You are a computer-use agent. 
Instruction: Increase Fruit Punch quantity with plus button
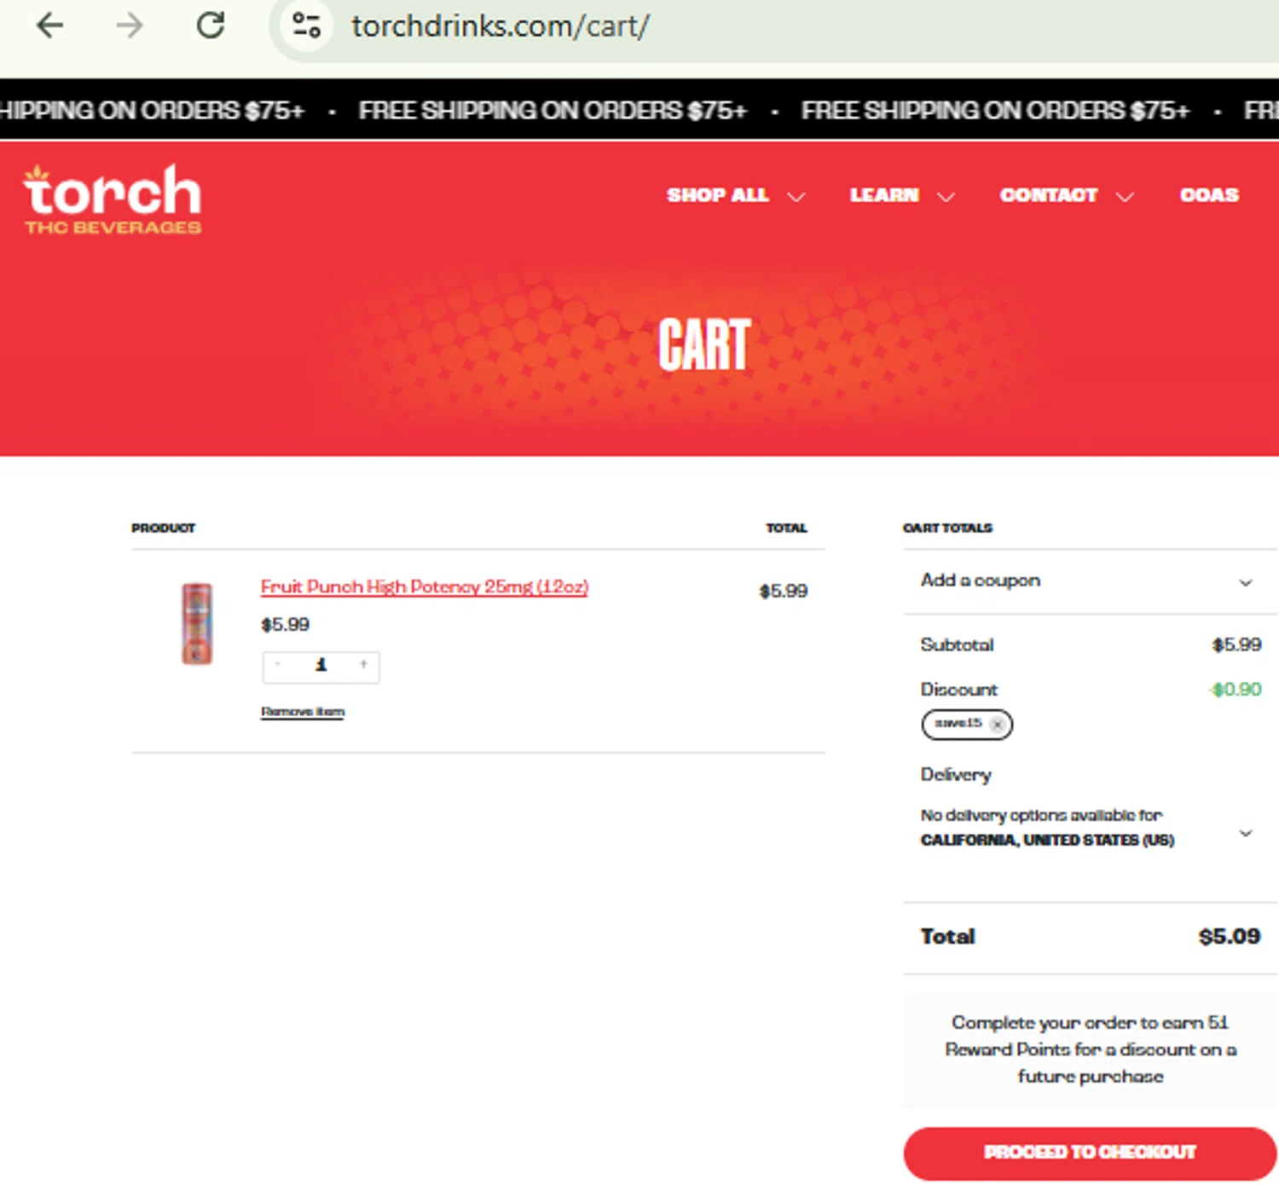pyautogui.click(x=363, y=664)
